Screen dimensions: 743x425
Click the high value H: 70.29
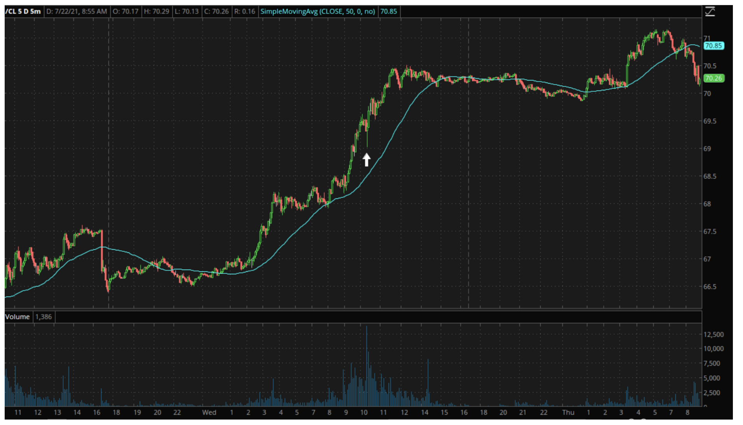(156, 11)
